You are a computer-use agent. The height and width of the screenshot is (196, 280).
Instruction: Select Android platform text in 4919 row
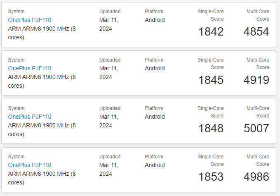pos(155,68)
